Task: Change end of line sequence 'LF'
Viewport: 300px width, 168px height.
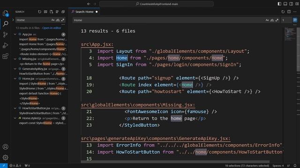Action: pyautogui.click(x=289, y=166)
